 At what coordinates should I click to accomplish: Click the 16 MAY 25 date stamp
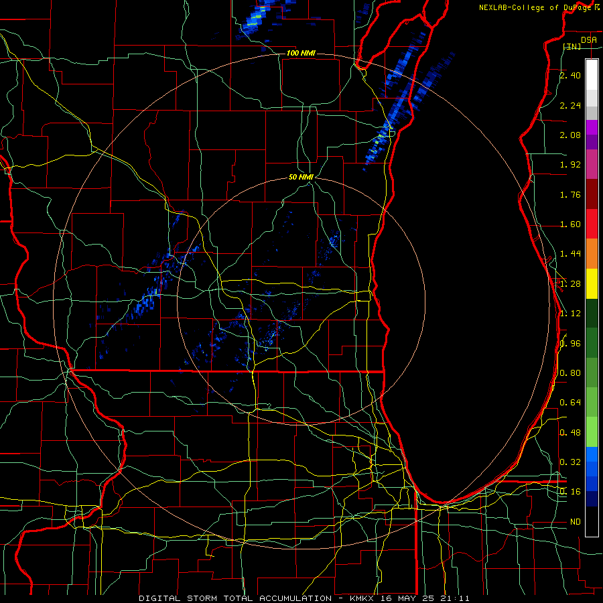(407, 598)
